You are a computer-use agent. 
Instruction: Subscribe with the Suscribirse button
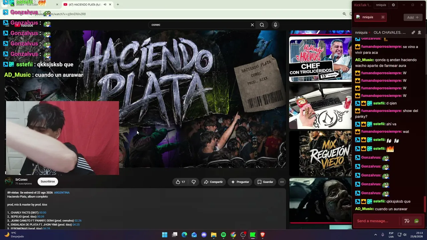tap(48, 182)
